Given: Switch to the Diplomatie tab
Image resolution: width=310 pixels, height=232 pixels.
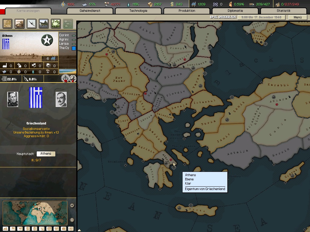Looking at the screenshot, I should click(x=235, y=11).
